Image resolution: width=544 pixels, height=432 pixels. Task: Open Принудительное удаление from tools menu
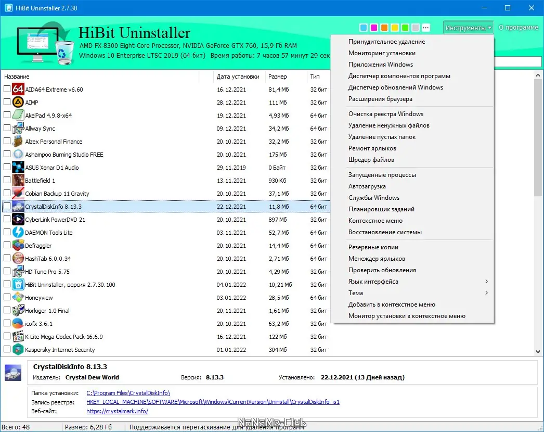point(412,41)
